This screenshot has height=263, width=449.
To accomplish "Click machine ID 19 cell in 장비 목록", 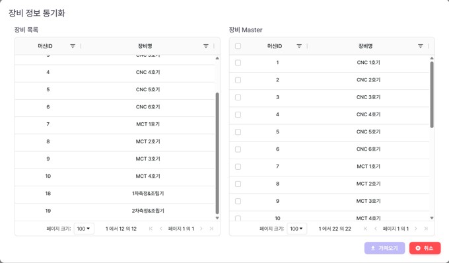I will 48,211.
